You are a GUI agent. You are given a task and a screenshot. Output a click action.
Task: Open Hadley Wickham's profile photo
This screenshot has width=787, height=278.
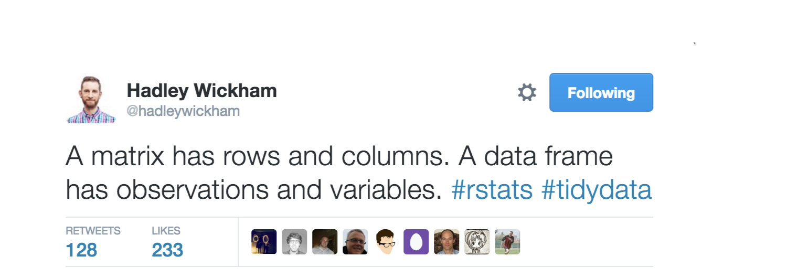(91, 100)
